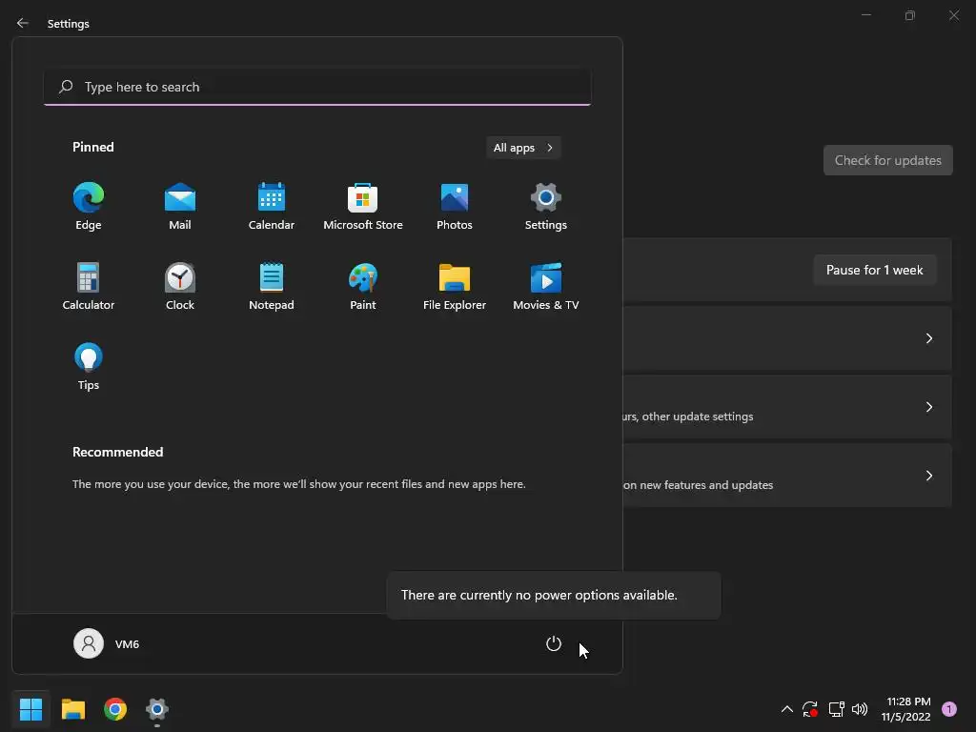Open the Clock app
This screenshot has height=732, width=976.
tap(180, 286)
